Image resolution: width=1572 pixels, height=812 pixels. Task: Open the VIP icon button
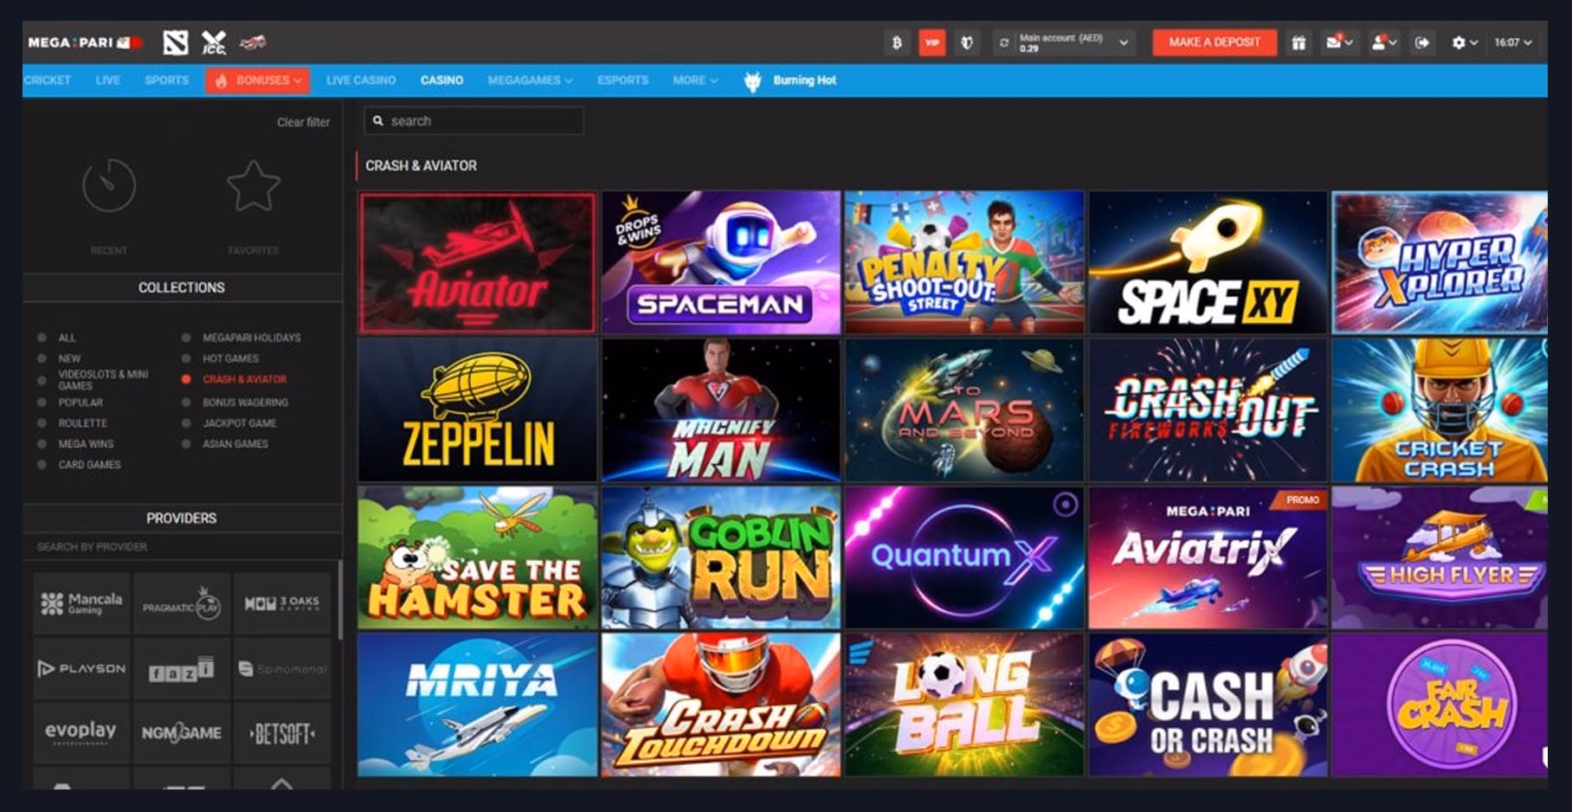931,42
